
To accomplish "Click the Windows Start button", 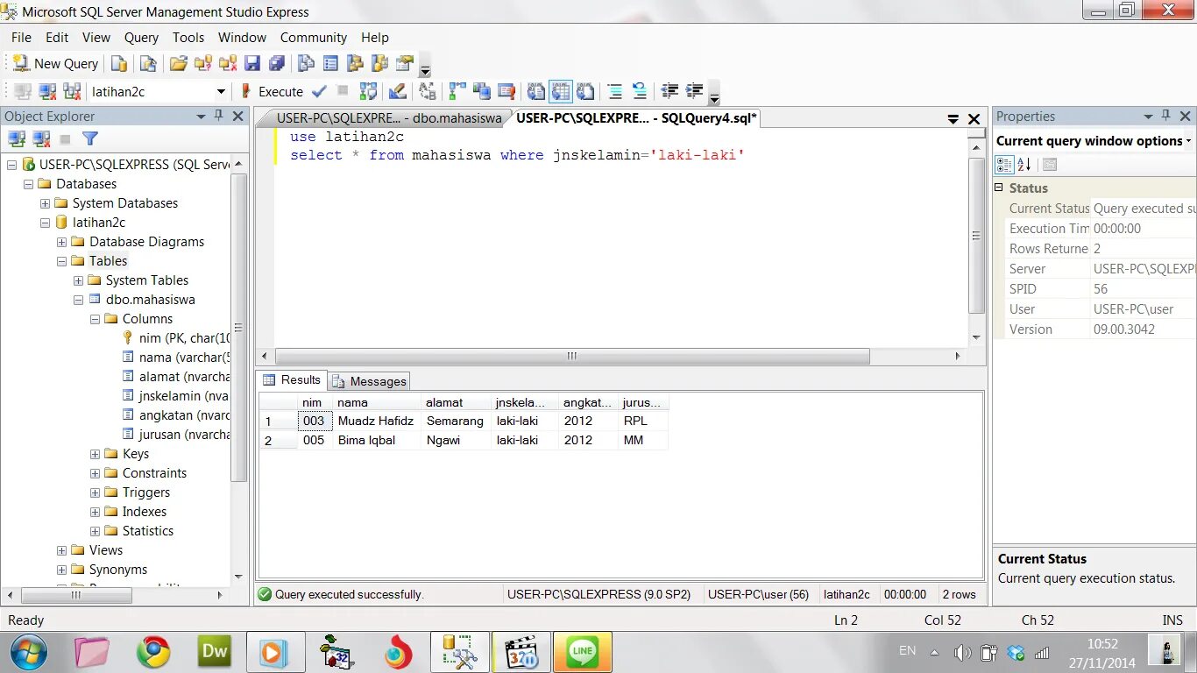I will click(29, 652).
